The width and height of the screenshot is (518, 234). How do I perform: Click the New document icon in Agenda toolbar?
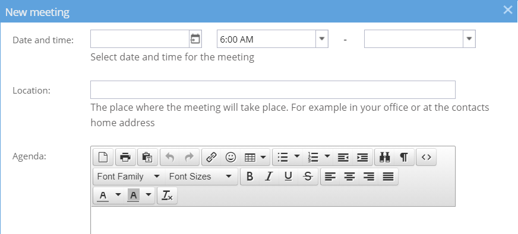pyautogui.click(x=103, y=157)
